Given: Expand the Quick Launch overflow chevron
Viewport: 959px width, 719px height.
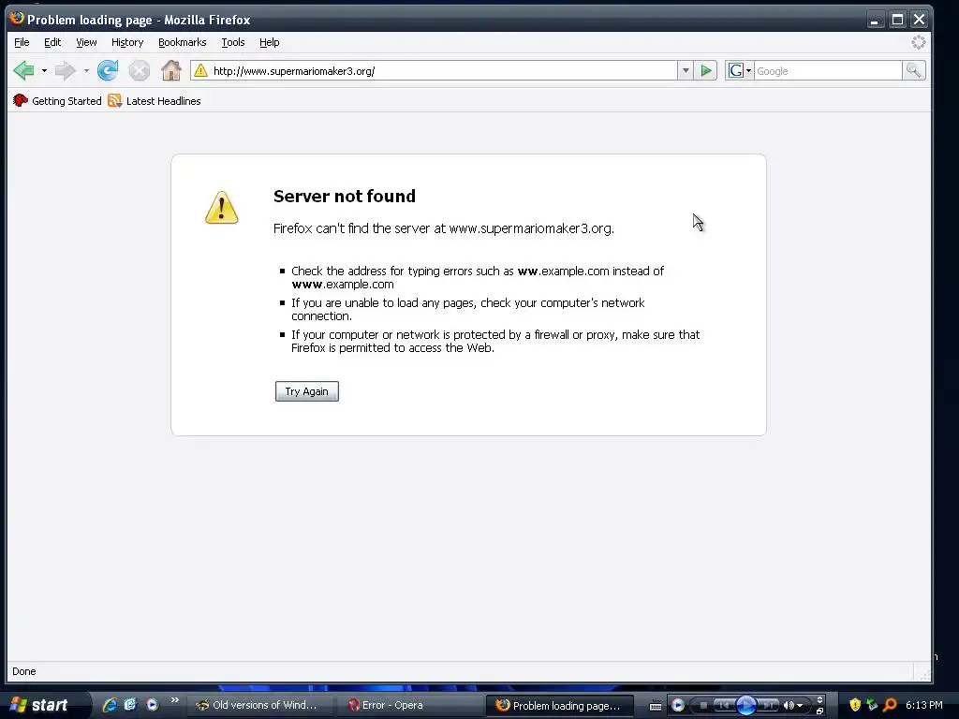Looking at the screenshot, I should click(x=175, y=700).
